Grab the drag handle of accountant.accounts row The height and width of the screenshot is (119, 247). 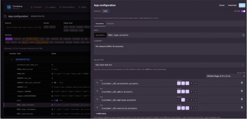pos(97,83)
